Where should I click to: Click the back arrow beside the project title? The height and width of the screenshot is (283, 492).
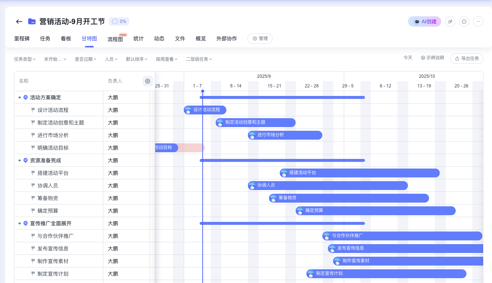[19, 21]
